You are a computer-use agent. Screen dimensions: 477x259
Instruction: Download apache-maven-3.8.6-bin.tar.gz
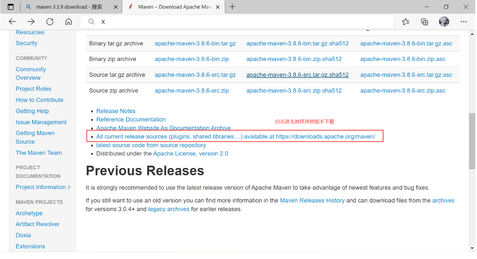click(195, 43)
